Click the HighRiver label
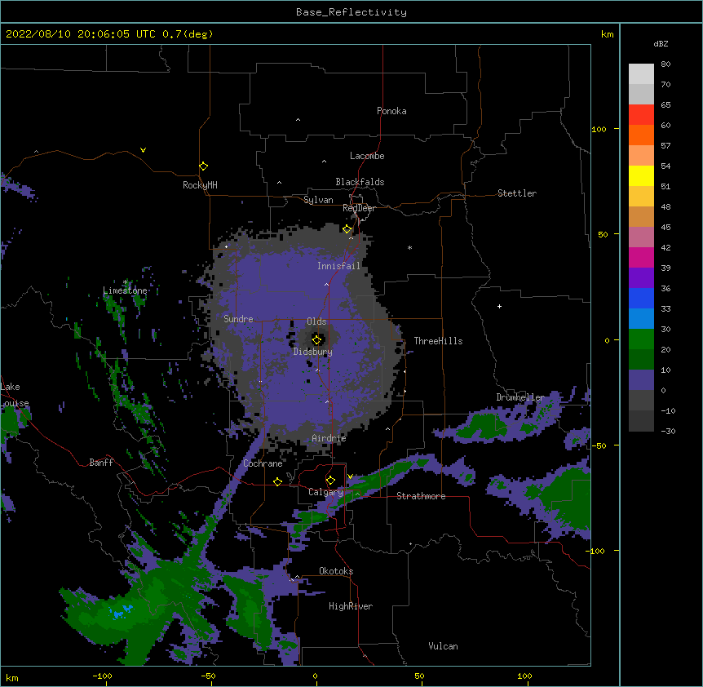The image size is (703, 687). point(351,606)
